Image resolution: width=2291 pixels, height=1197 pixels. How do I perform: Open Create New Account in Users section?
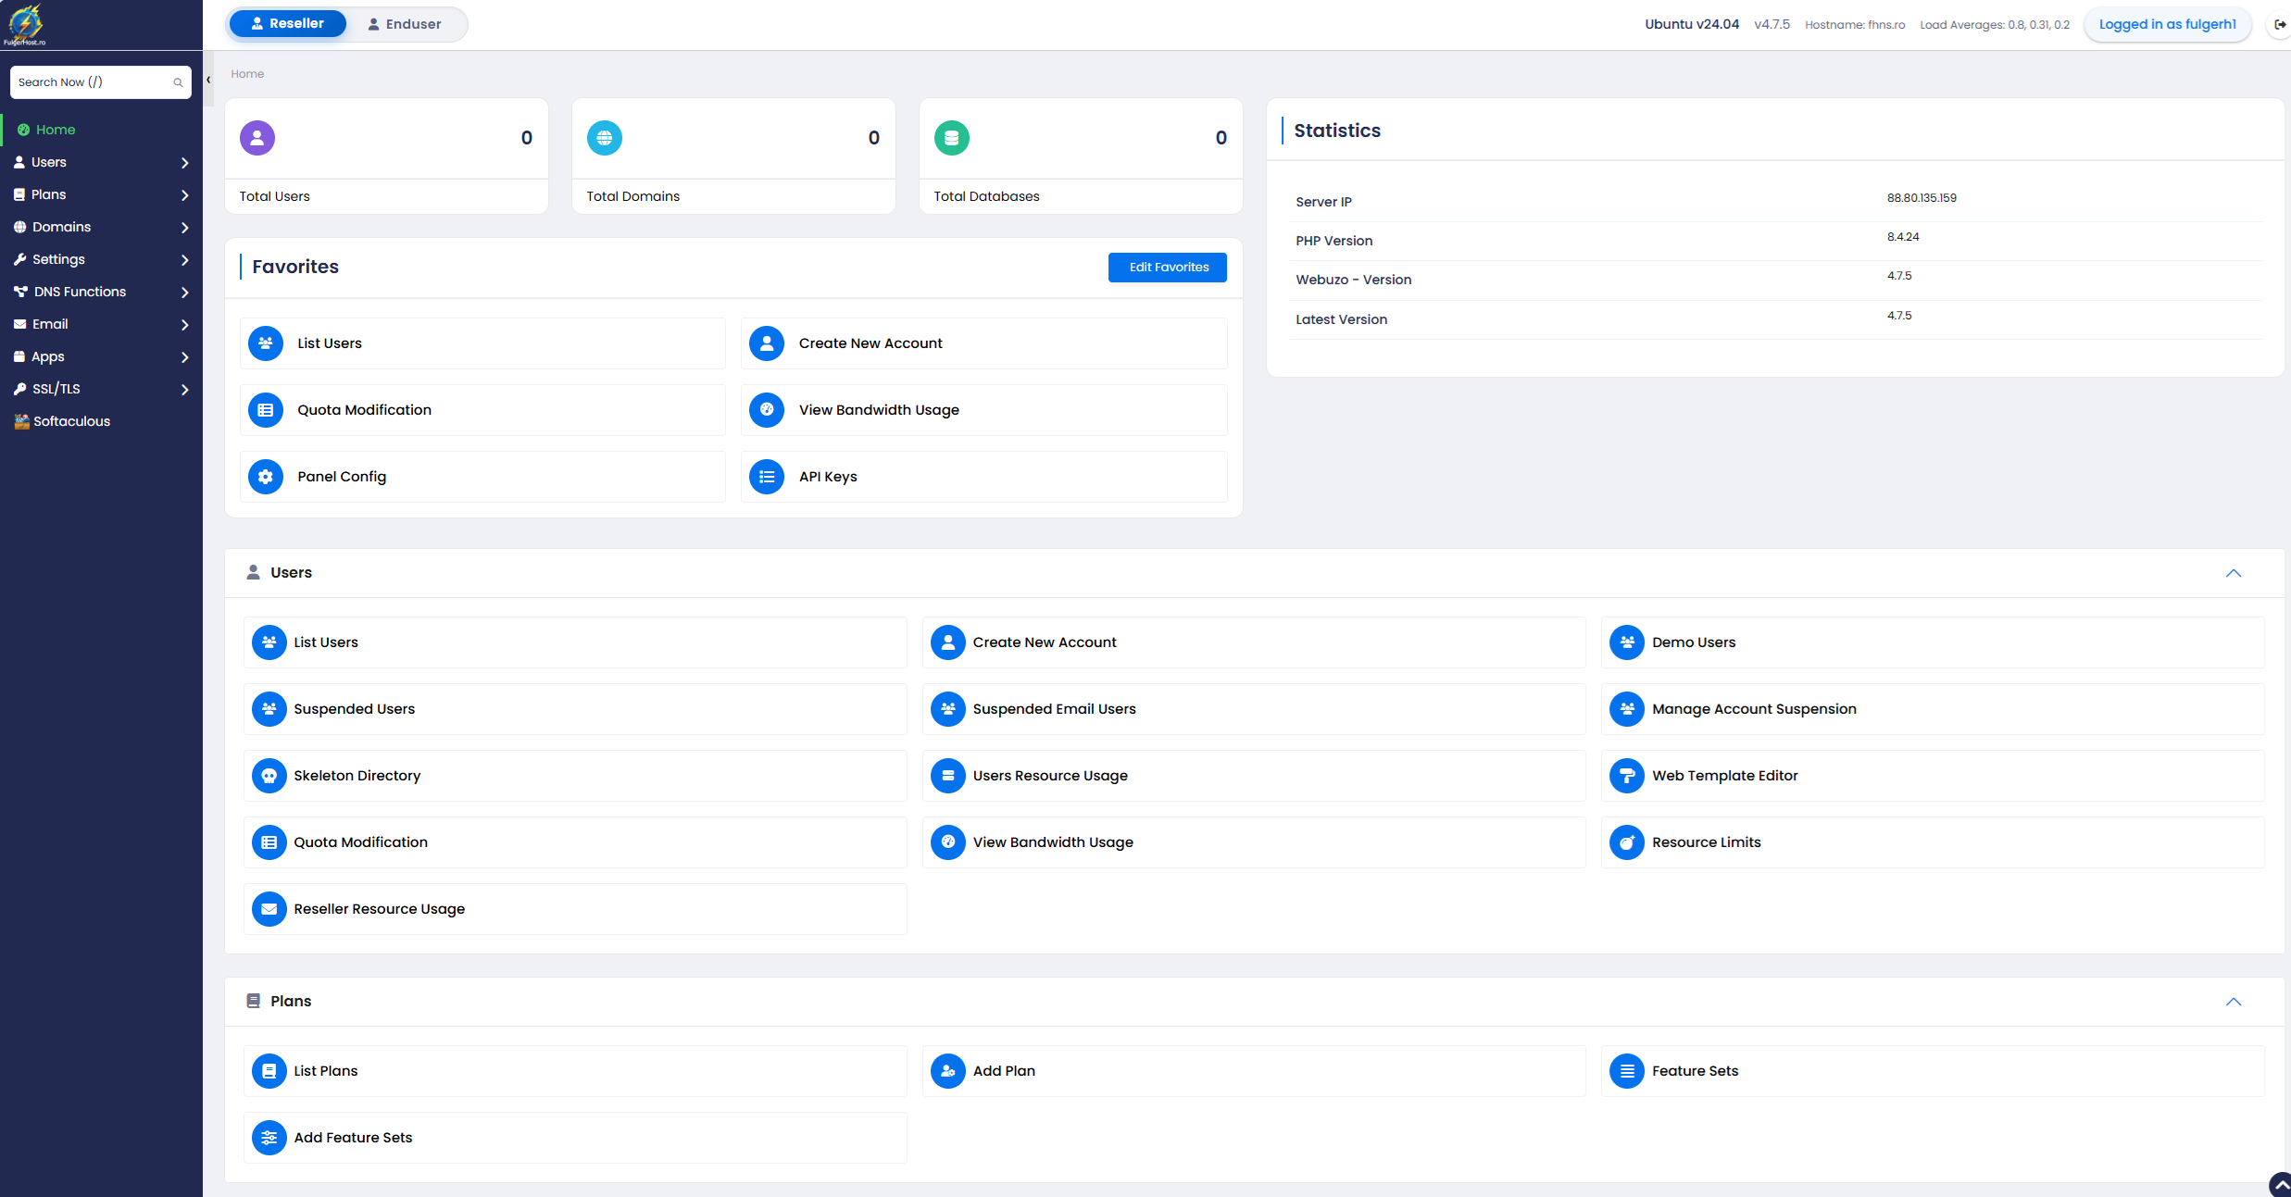point(1254,642)
